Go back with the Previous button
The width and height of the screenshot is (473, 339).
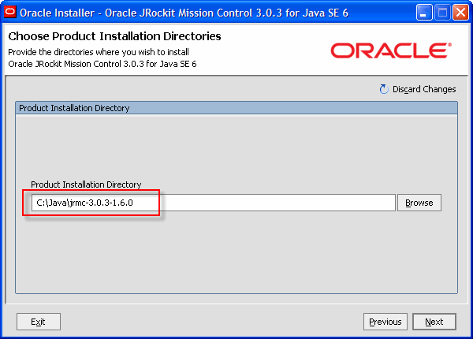click(x=385, y=322)
